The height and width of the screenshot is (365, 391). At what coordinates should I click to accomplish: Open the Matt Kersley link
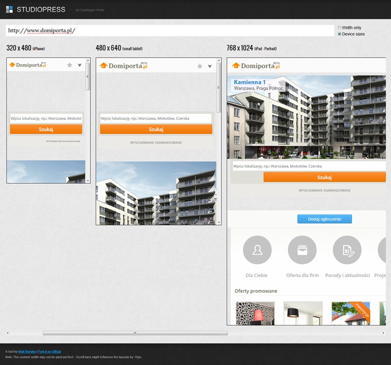27,352
